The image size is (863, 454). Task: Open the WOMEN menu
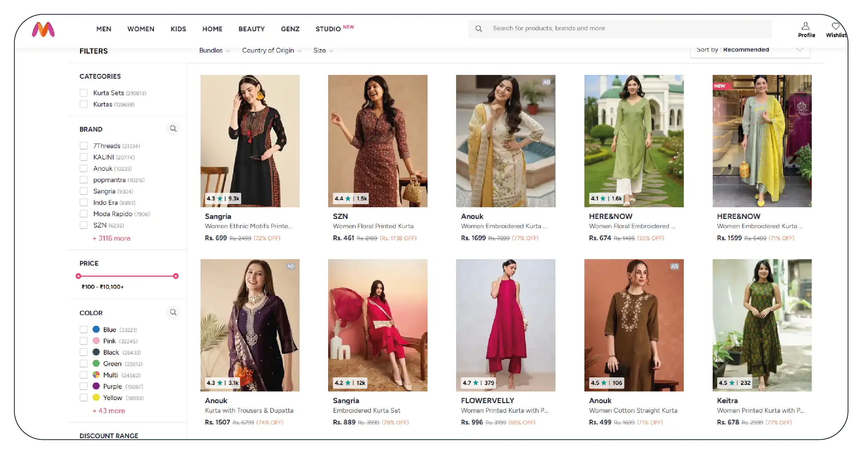(141, 29)
